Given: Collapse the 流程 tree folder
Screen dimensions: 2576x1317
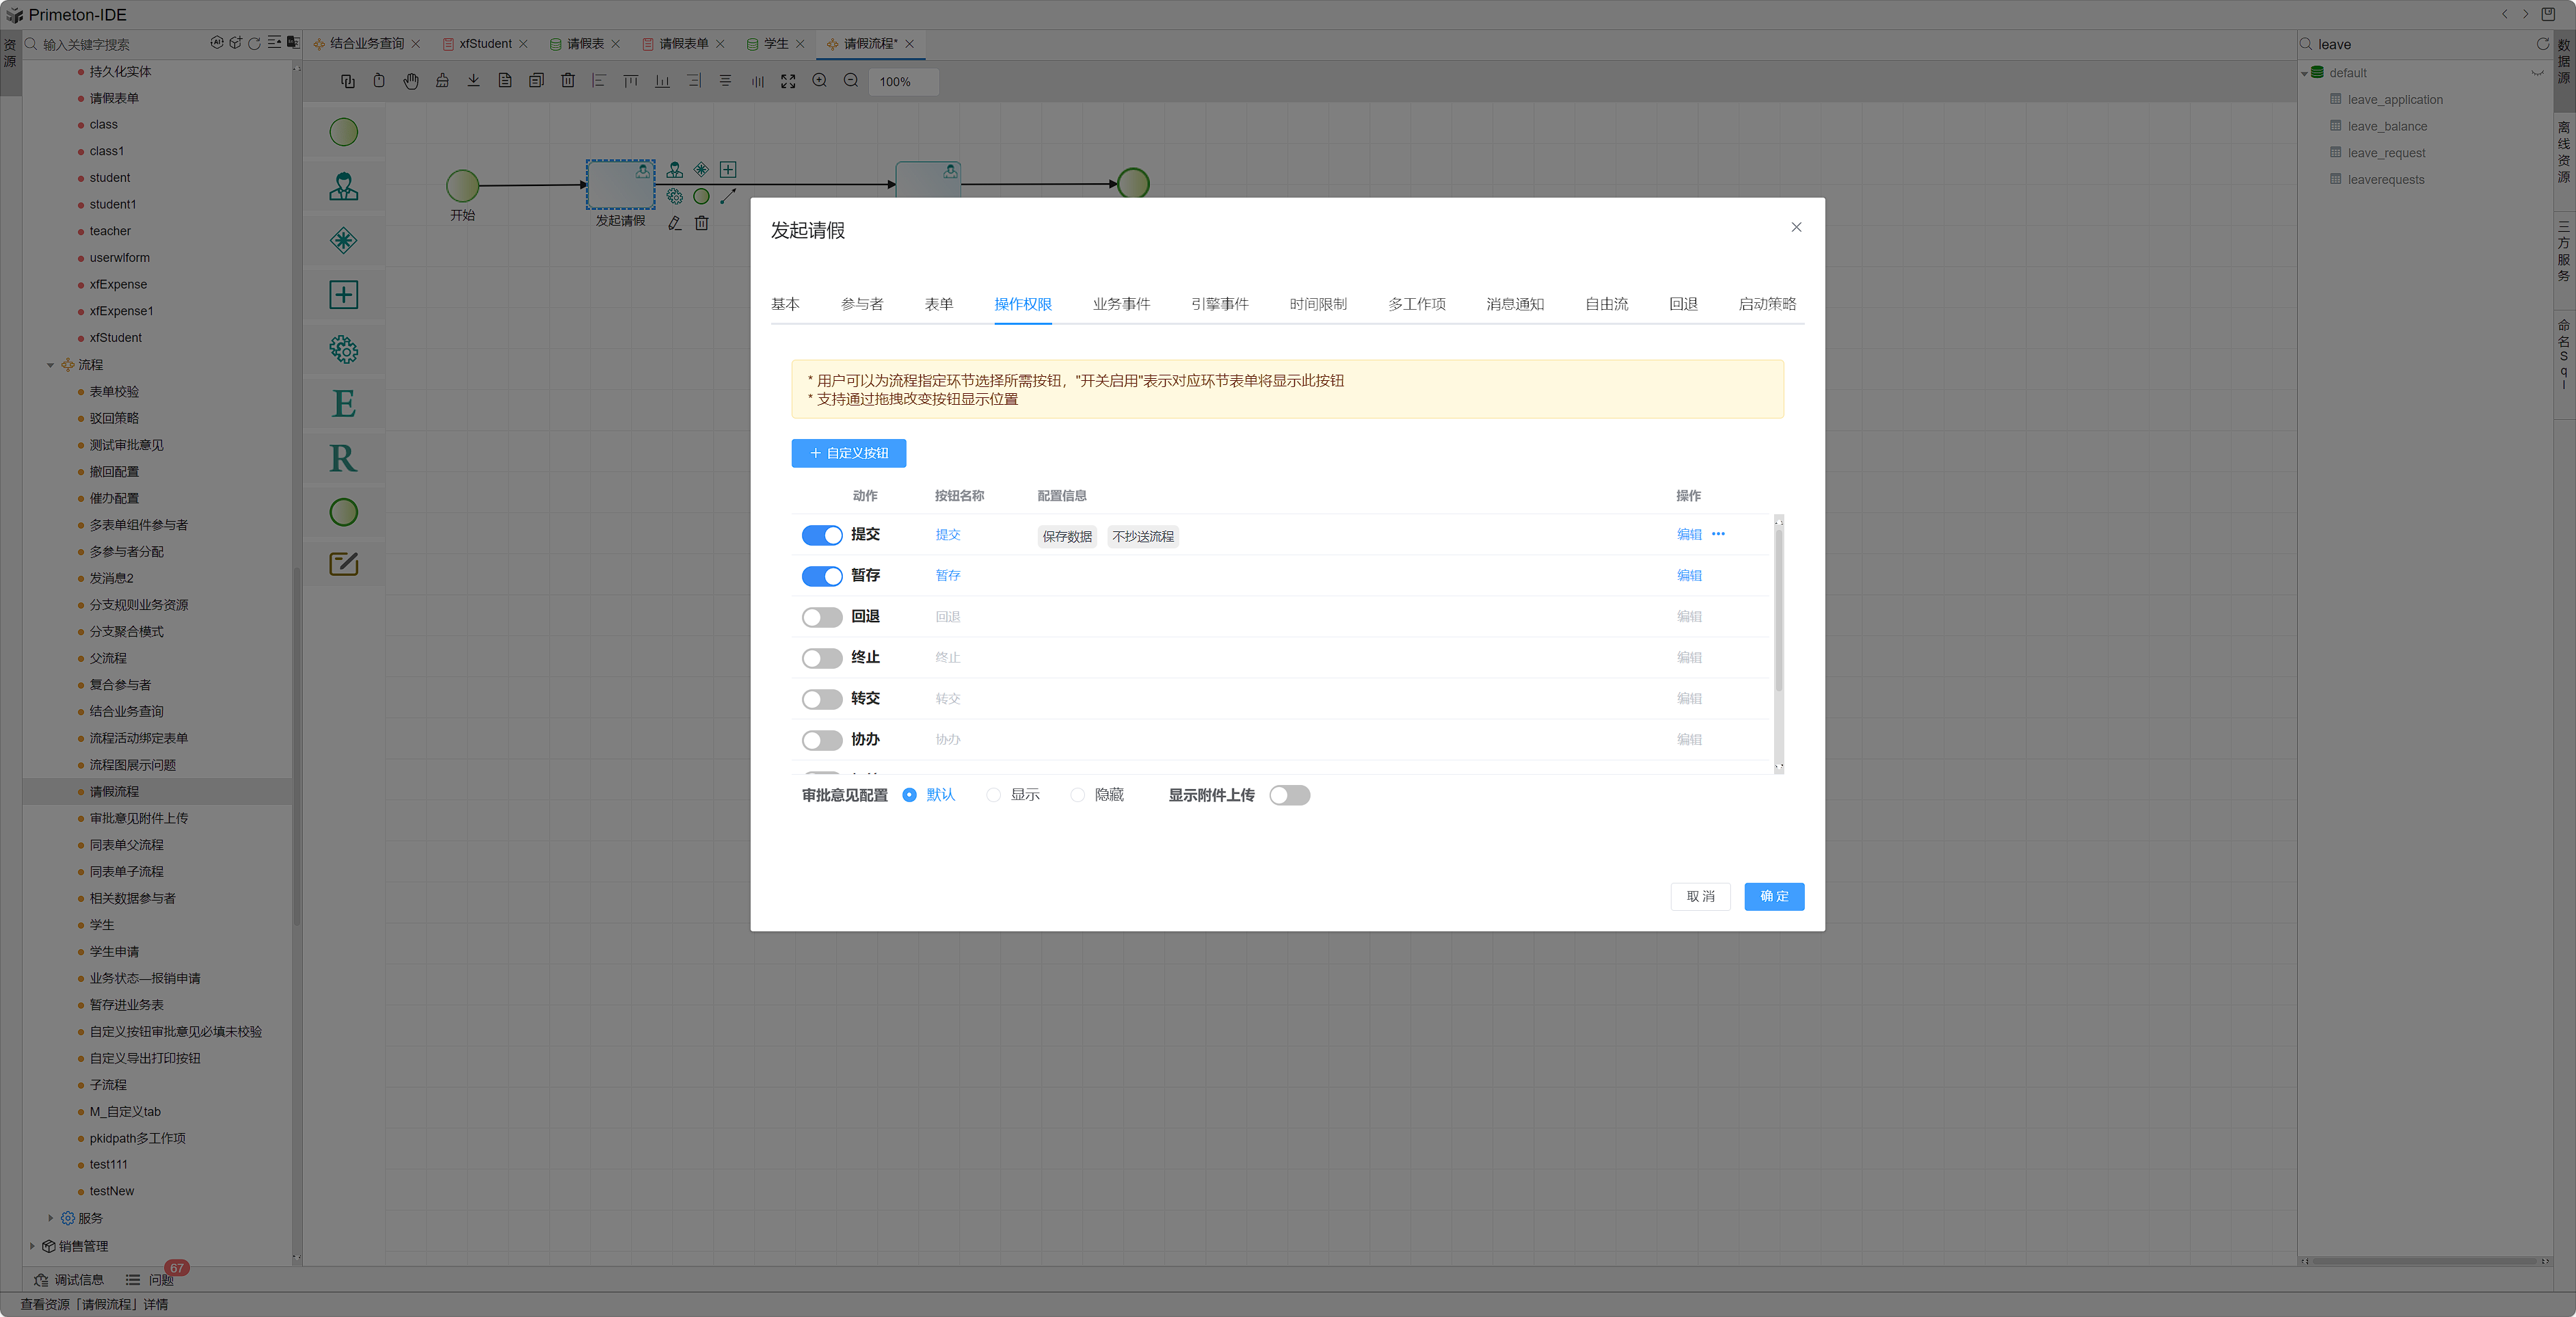Looking at the screenshot, I should coord(50,365).
